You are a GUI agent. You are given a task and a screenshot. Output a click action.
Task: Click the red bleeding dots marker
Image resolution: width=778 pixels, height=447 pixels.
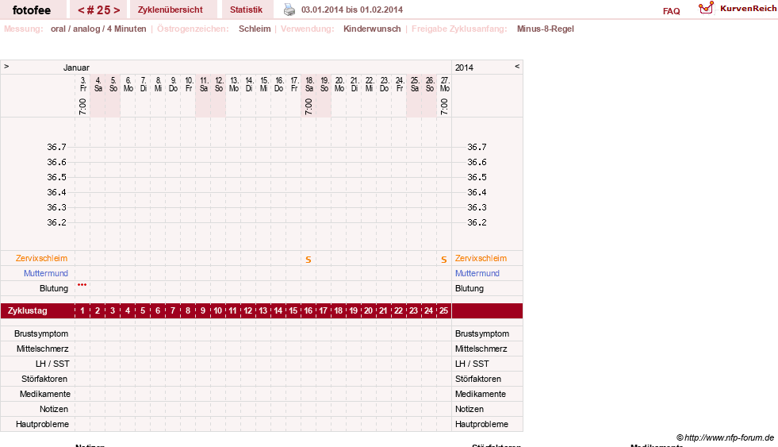coord(82,284)
